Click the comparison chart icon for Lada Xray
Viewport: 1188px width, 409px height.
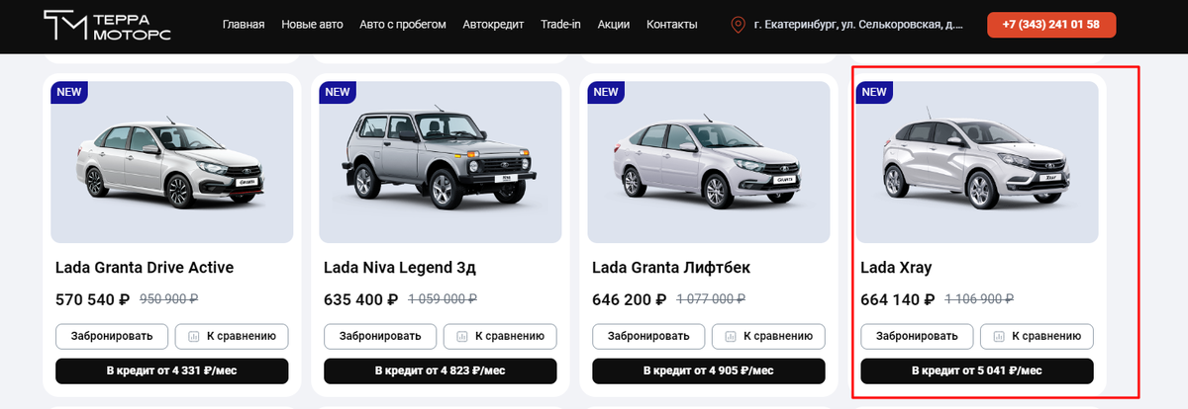(999, 336)
